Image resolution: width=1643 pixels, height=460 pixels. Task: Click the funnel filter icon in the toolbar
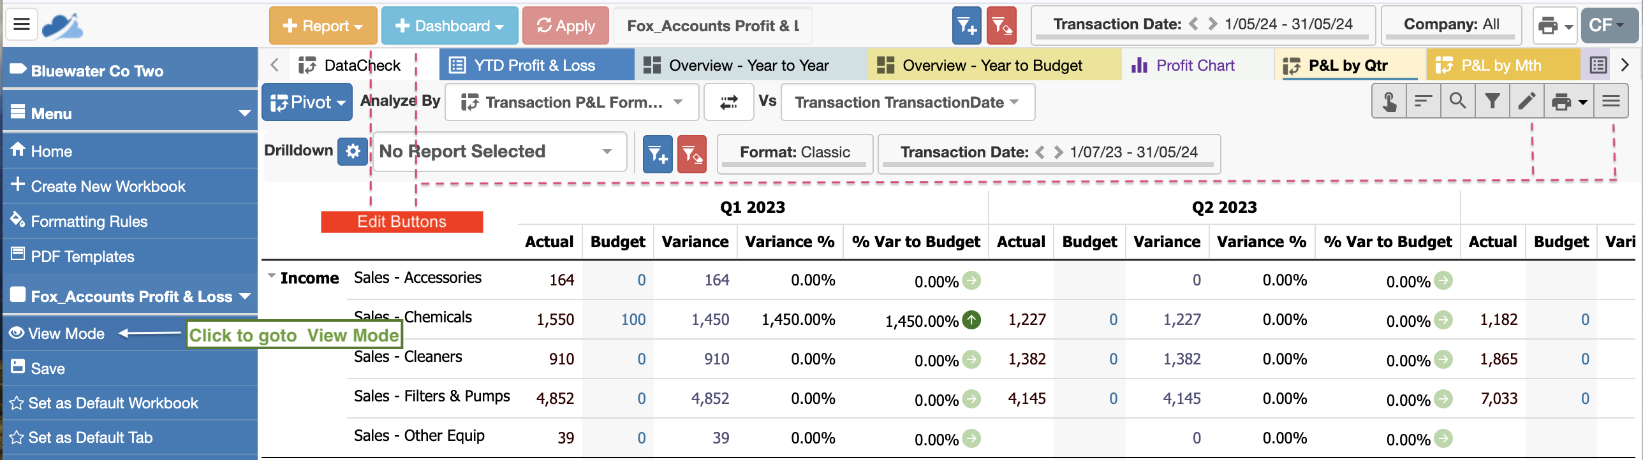click(1492, 101)
